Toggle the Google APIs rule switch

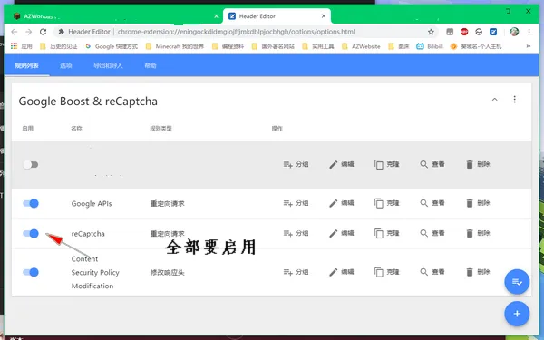(31, 203)
